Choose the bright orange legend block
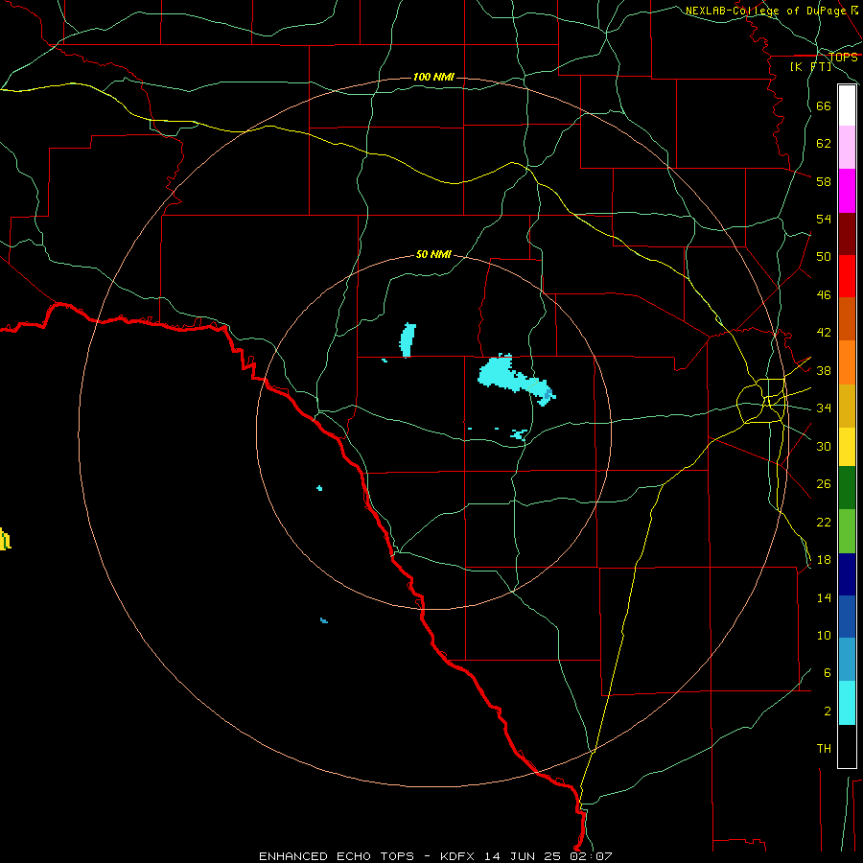Screen dimensions: 863x863 tap(847, 362)
